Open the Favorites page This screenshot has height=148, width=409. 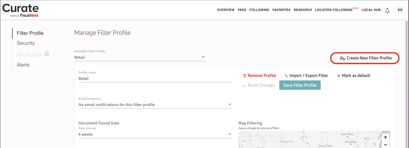[x=281, y=10]
